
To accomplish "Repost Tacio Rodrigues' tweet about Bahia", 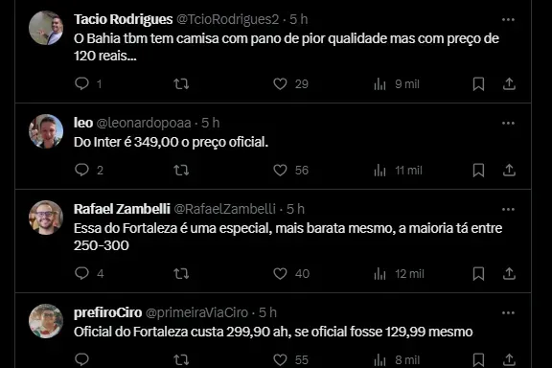I will [181, 83].
